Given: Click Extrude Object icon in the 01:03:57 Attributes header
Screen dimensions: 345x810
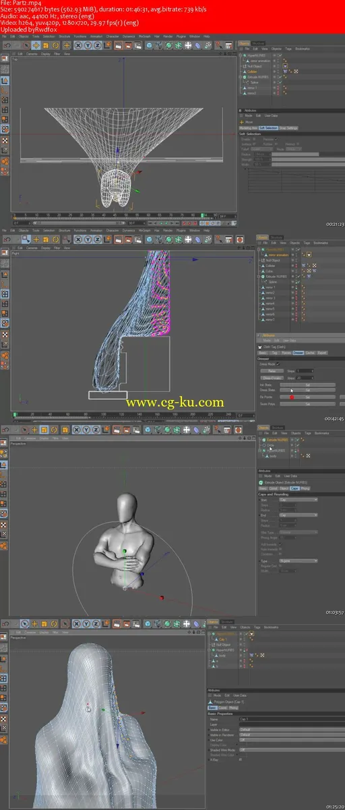Looking at the screenshot, I should click(261, 482).
